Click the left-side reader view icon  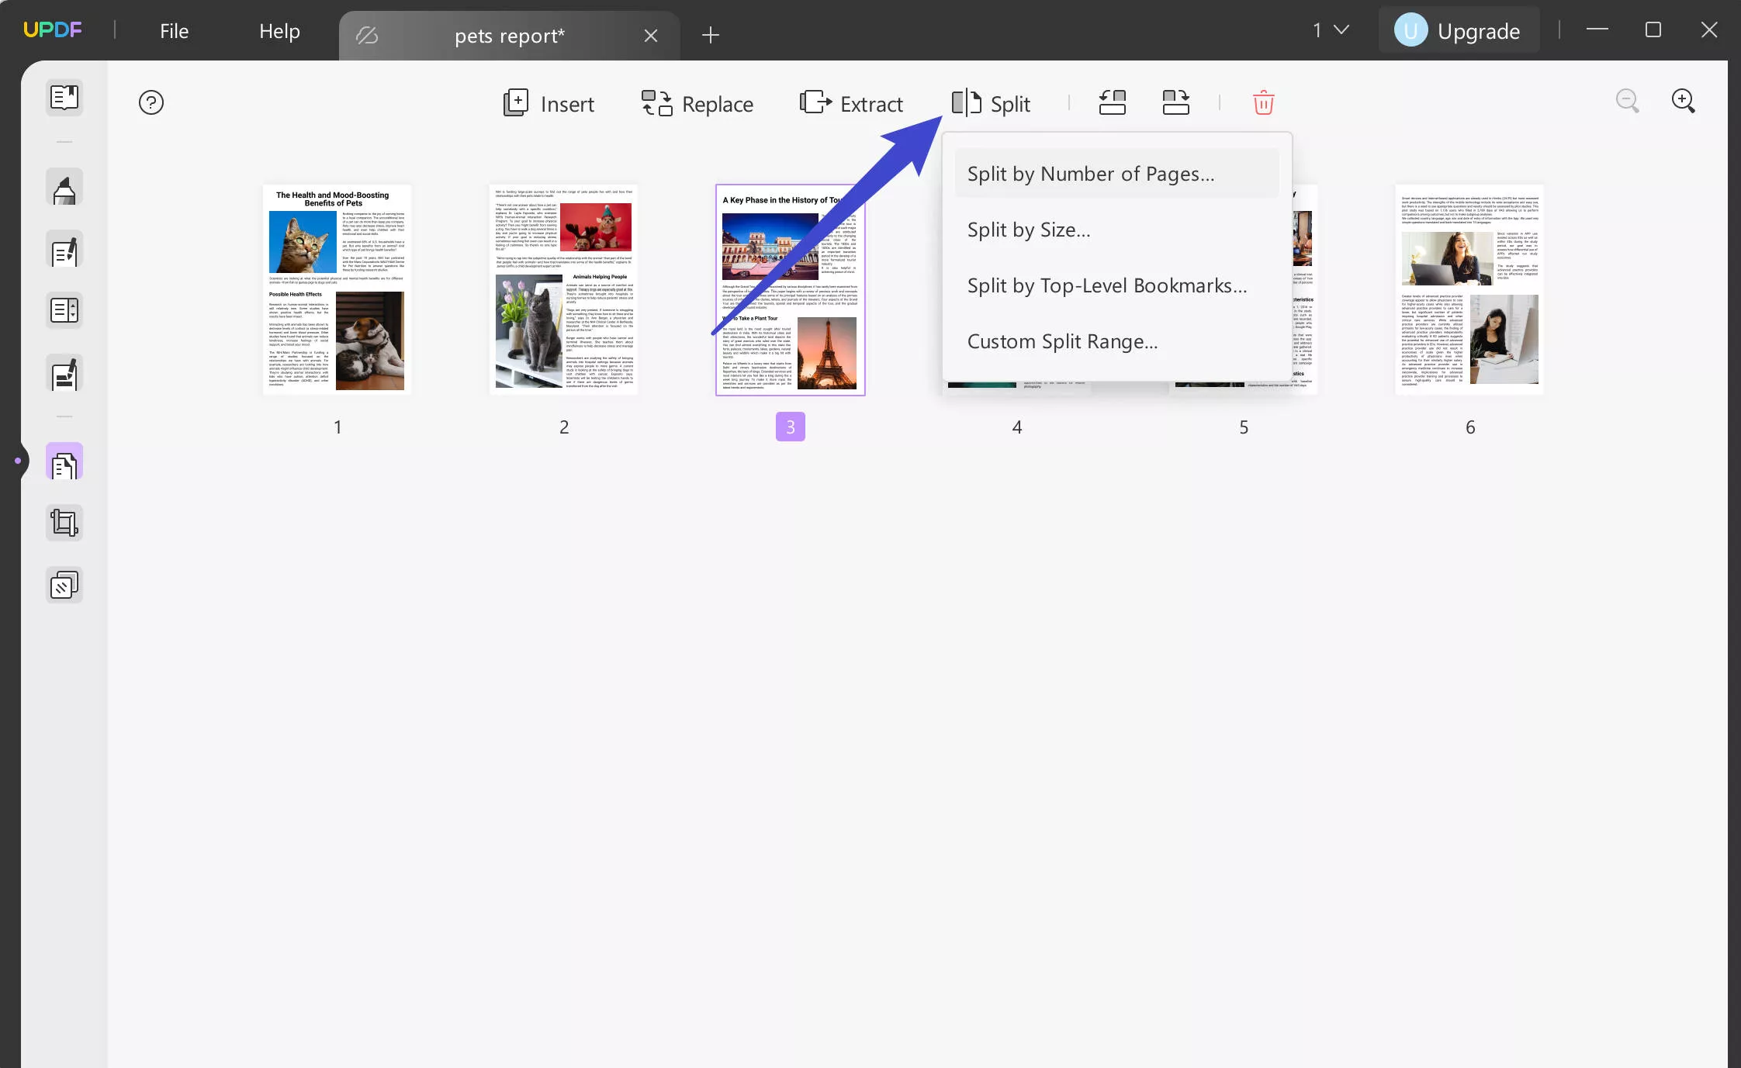click(64, 95)
